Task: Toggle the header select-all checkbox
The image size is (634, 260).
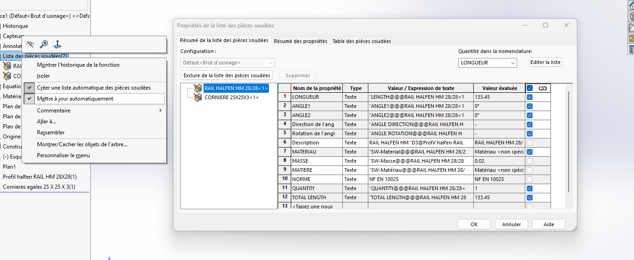Action: tap(529, 88)
